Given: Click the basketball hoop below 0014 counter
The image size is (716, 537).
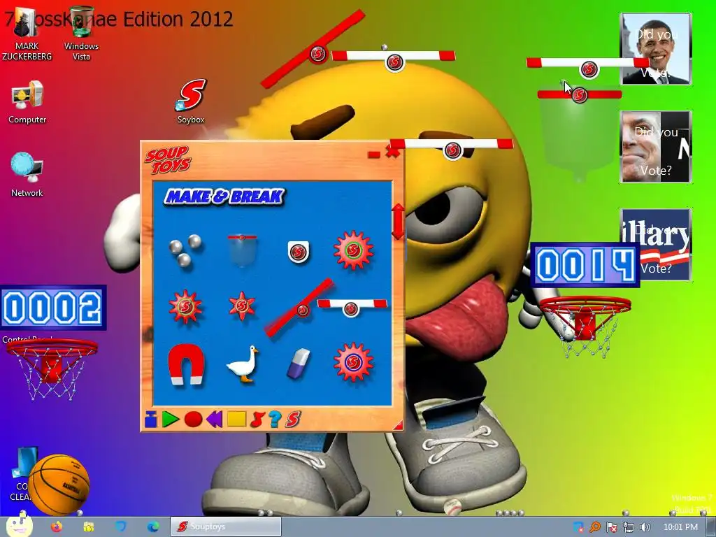Looking at the screenshot, I should click(585, 326).
